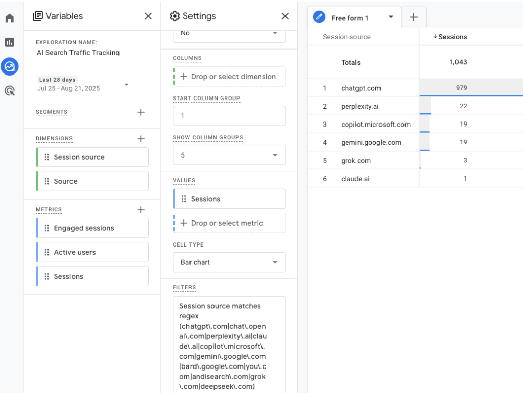The height and width of the screenshot is (393, 523).
Task: Click the Start column group input field
Action: point(229,116)
